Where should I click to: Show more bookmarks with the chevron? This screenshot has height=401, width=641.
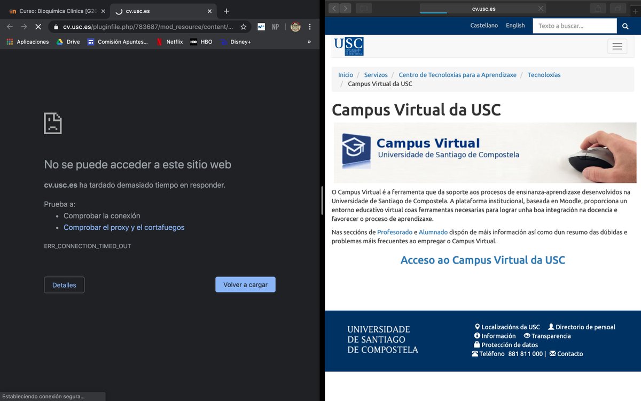pyautogui.click(x=309, y=42)
